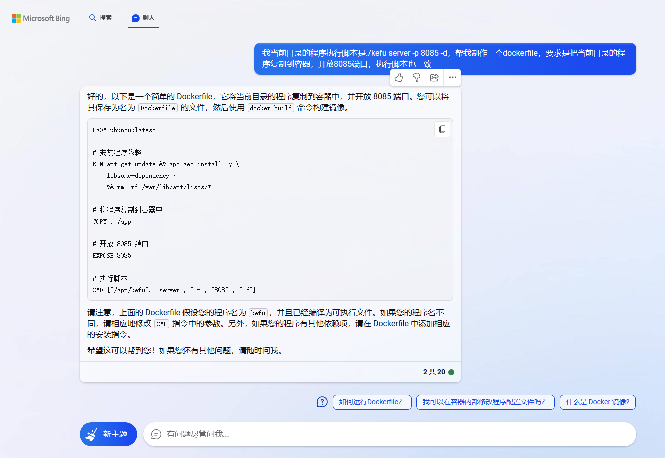
Task: Click the share response icon
Action: 434,77
